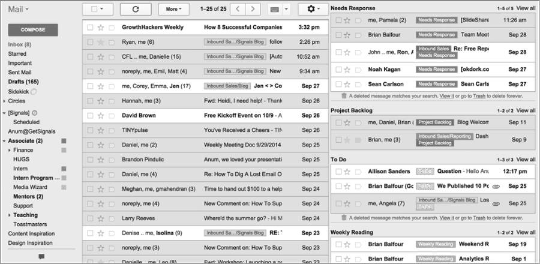Select the Noah Kagan email checkbox

click(338, 70)
